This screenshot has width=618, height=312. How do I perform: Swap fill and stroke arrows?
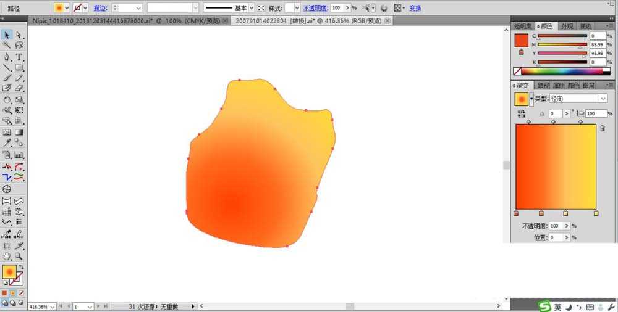21,267
